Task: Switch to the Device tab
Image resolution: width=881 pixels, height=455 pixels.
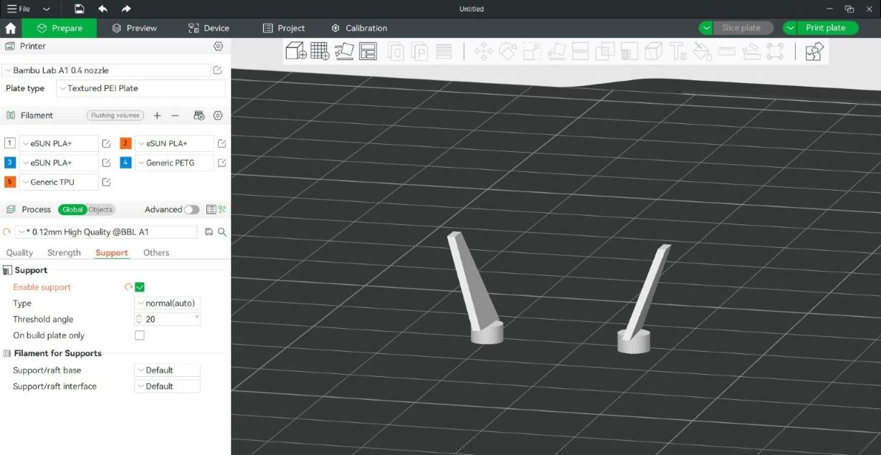Action: coord(209,28)
